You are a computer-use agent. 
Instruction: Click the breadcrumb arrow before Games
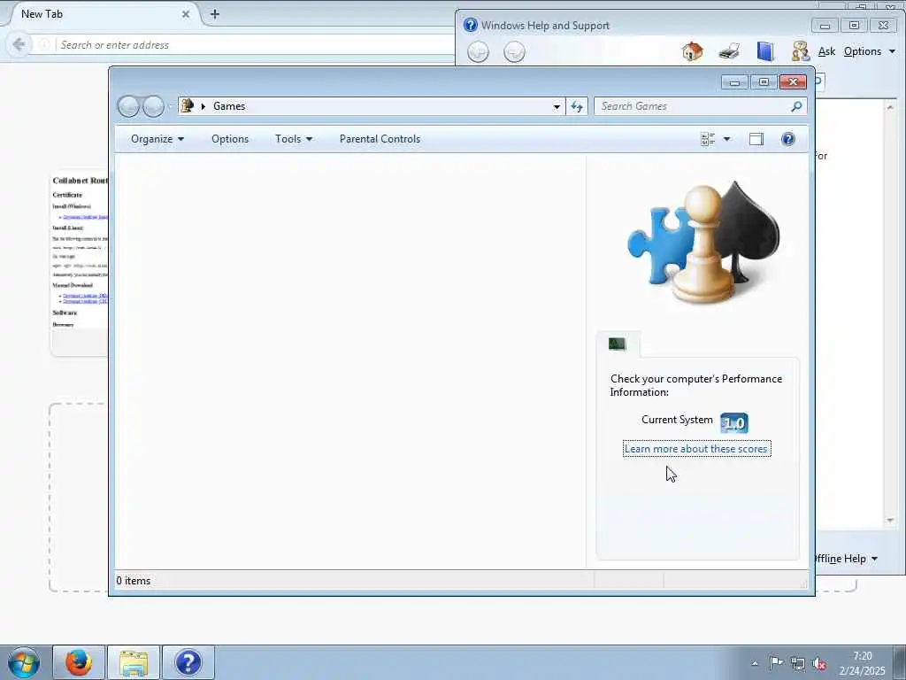tap(203, 106)
